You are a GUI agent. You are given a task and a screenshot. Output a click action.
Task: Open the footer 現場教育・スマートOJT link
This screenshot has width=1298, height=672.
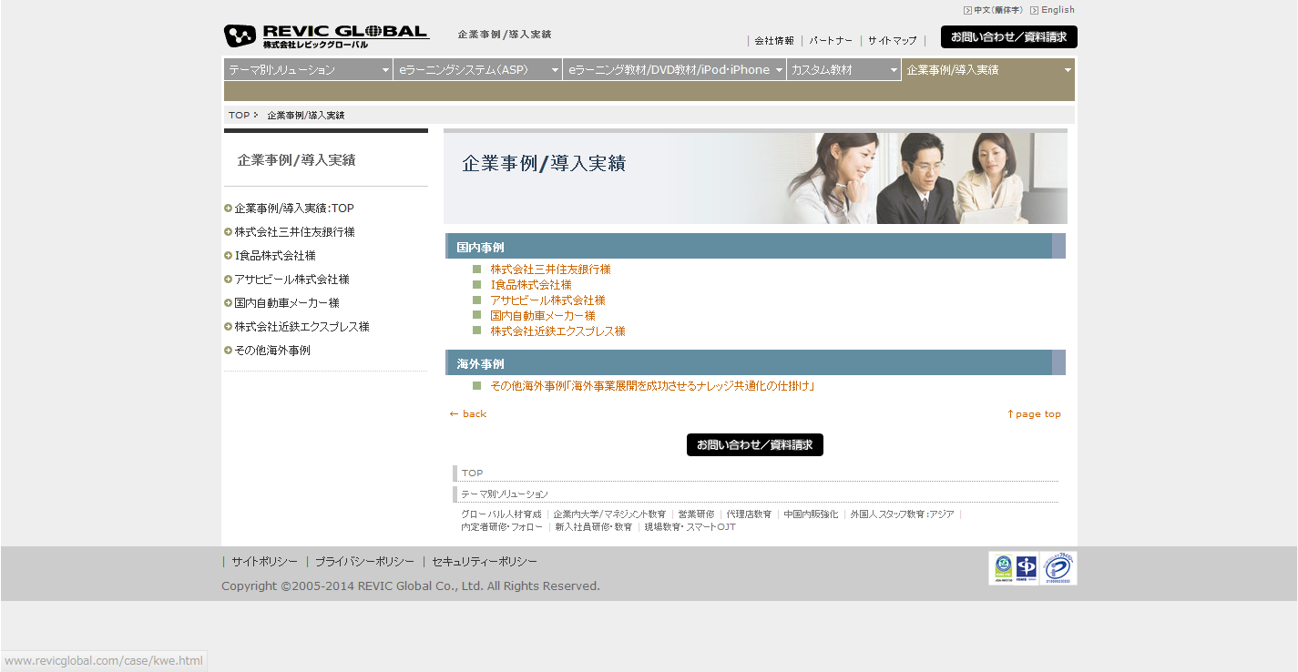pos(690,527)
